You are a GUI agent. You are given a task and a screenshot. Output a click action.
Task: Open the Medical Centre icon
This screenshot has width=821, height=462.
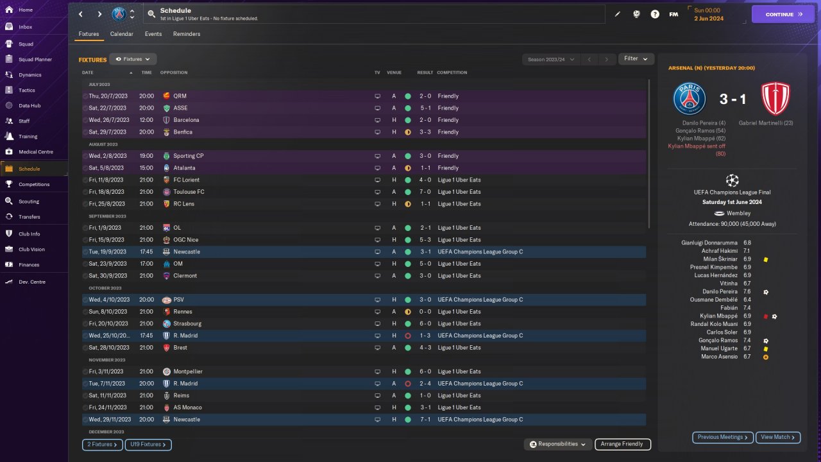pyautogui.click(x=9, y=152)
